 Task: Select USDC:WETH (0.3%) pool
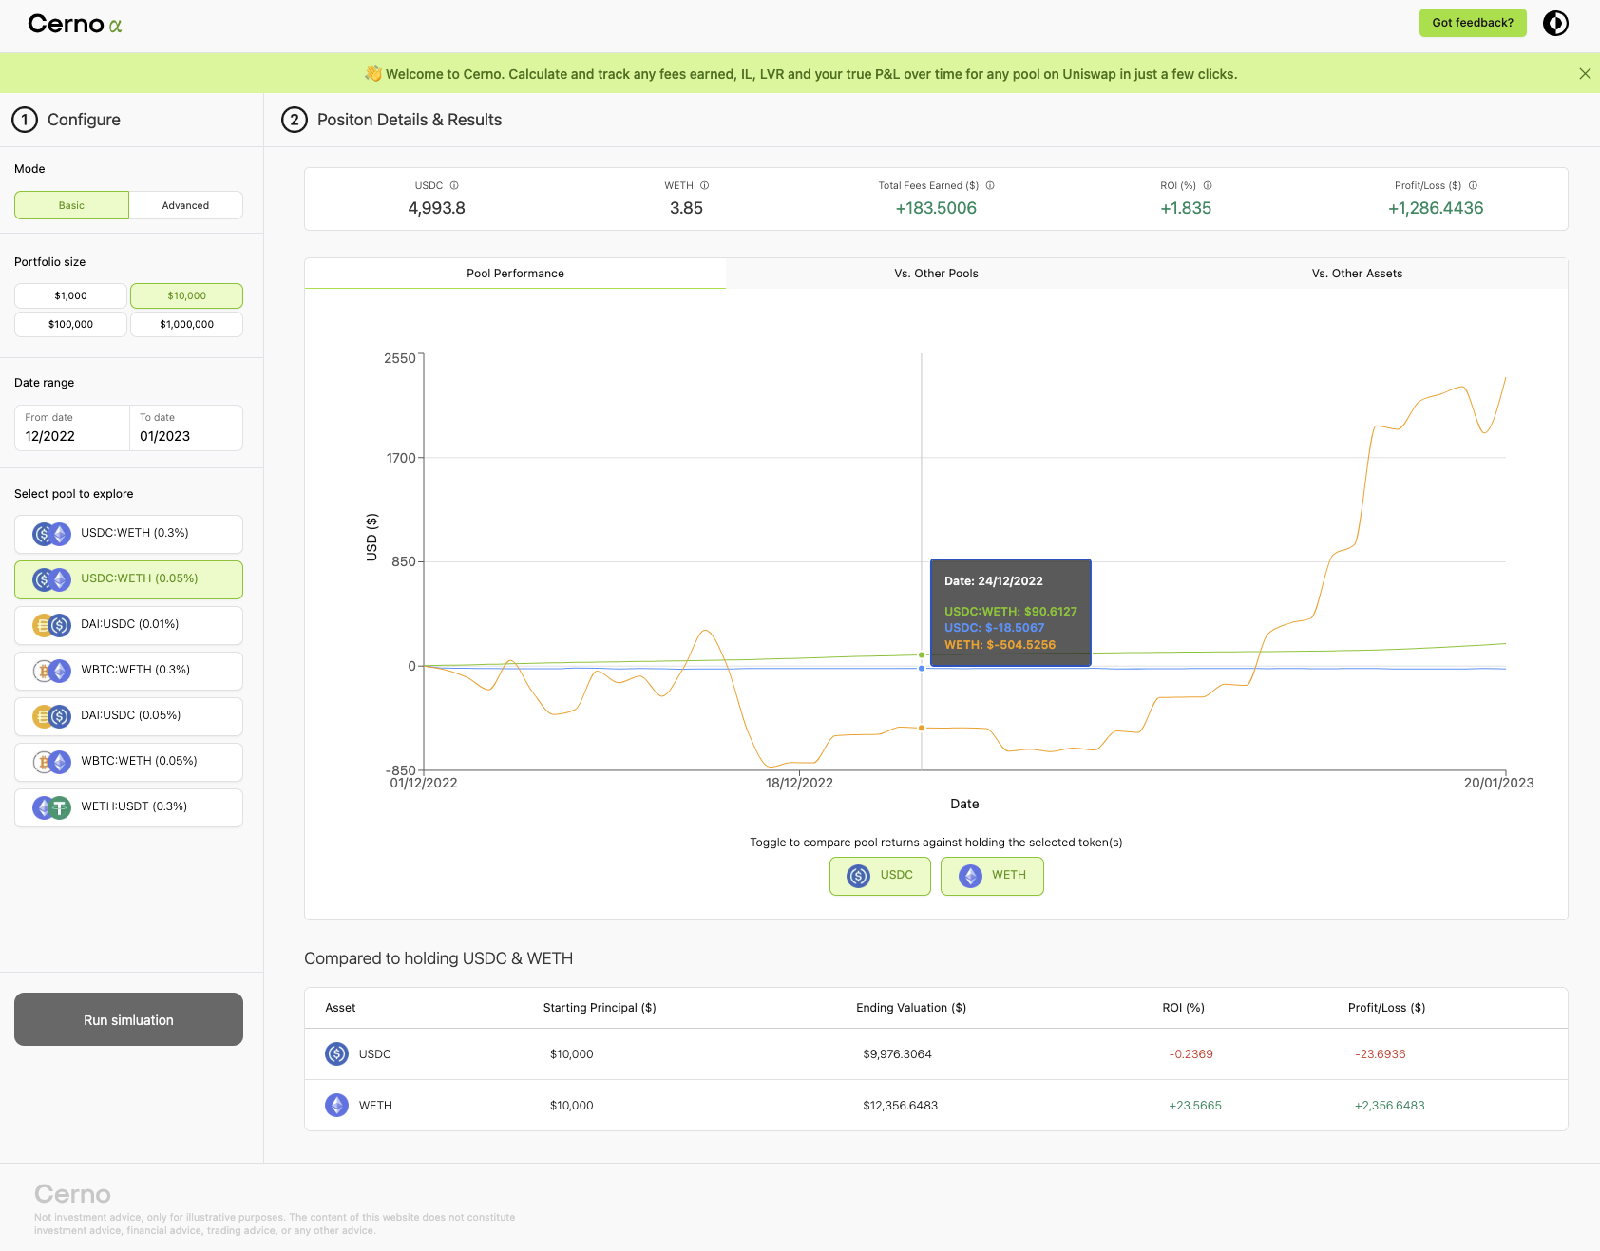click(x=128, y=534)
